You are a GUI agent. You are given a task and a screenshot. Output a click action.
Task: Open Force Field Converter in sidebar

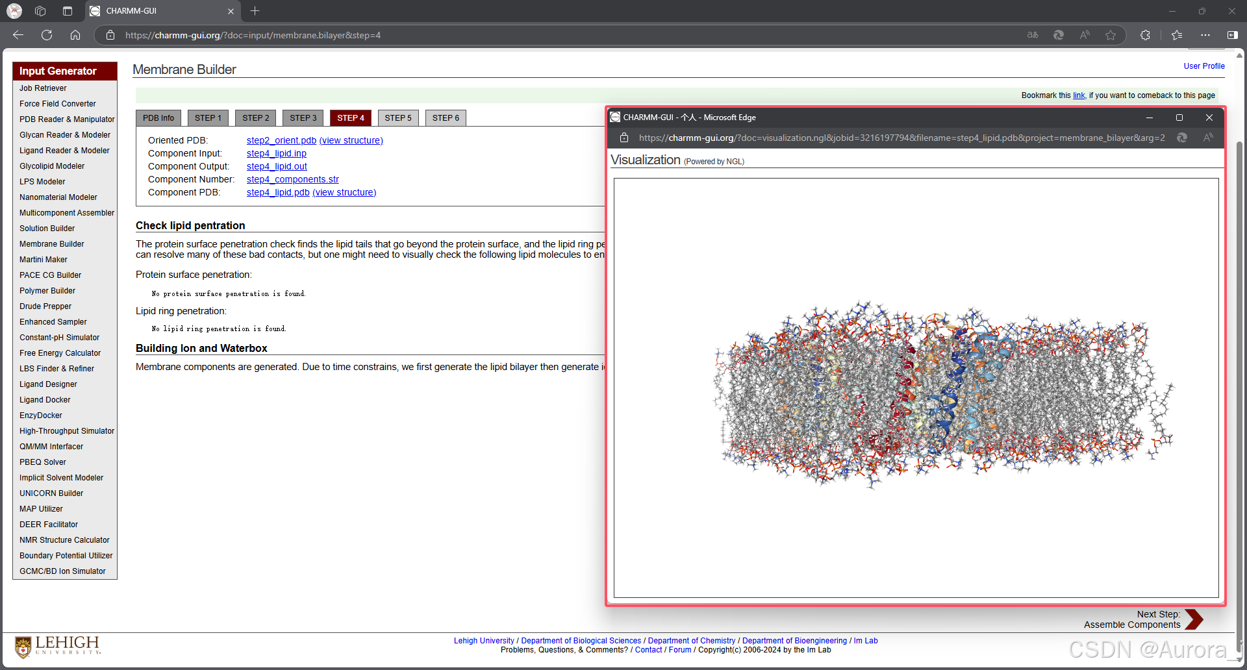click(58, 104)
